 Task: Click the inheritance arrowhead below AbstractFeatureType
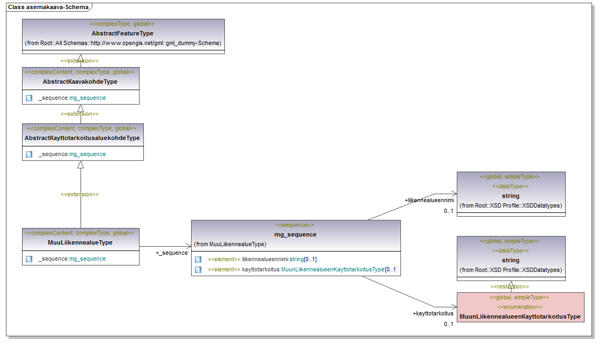(x=81, y=57)
